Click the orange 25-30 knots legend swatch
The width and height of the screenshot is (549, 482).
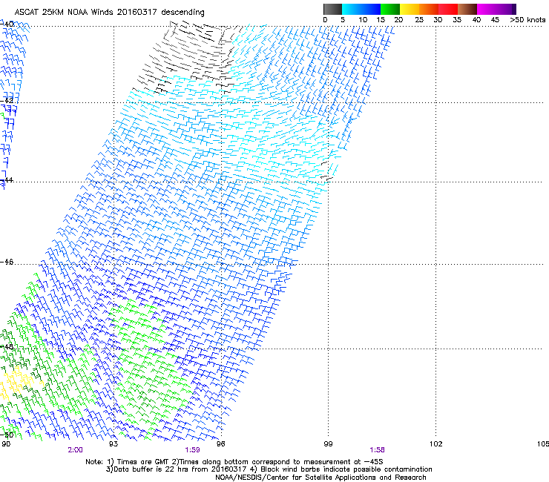[x=429, y=9]
